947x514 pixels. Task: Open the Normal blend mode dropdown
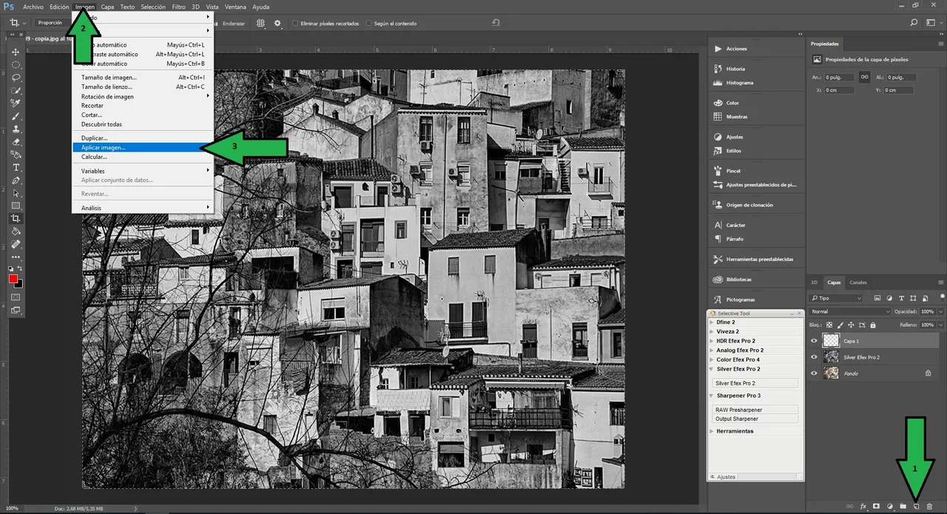tap(850, 311)
